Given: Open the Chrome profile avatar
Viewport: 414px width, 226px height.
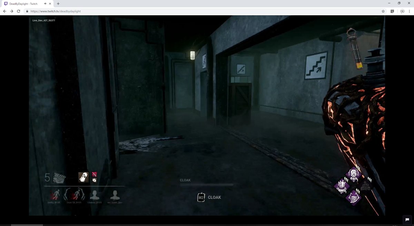Looking at the screenshot, I should point(402,11).
